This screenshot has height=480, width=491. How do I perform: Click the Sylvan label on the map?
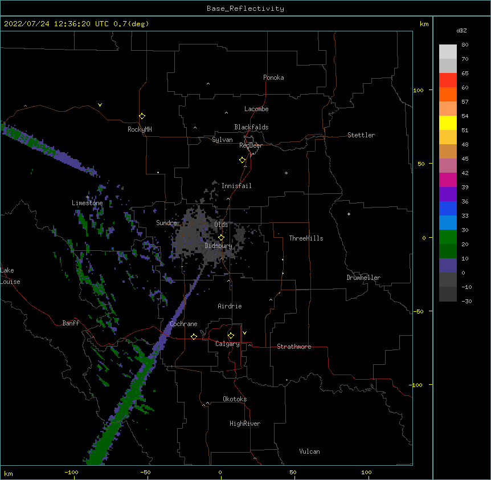222,140
